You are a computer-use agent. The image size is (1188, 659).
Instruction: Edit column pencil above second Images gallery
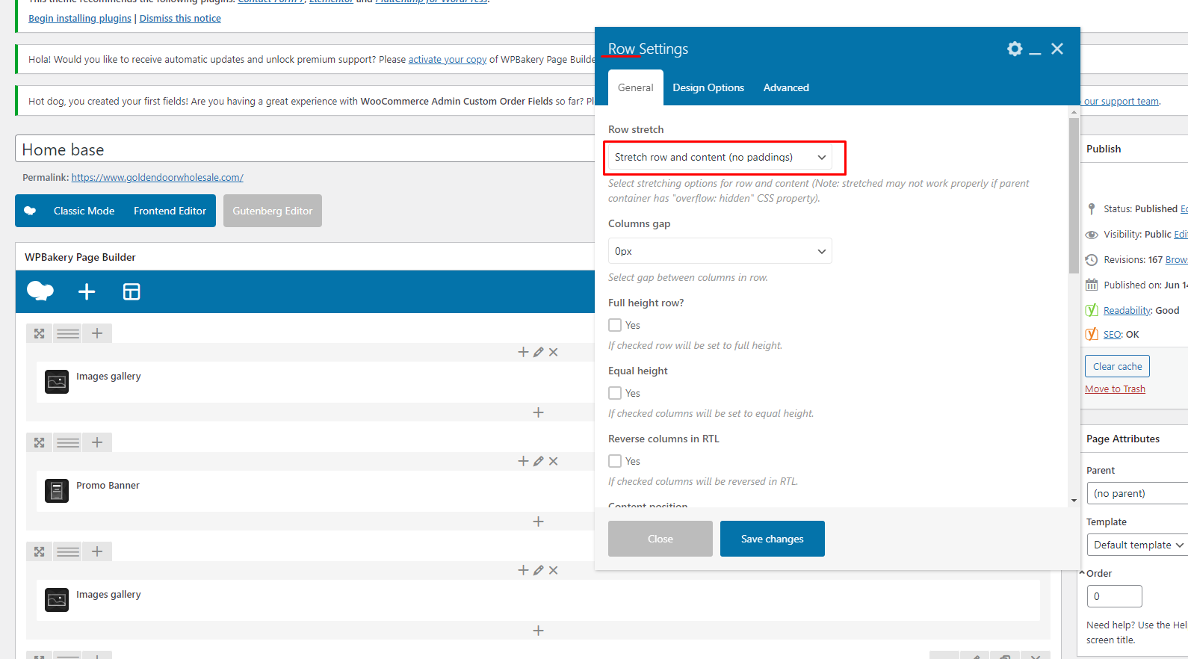(x=538, y=570)
